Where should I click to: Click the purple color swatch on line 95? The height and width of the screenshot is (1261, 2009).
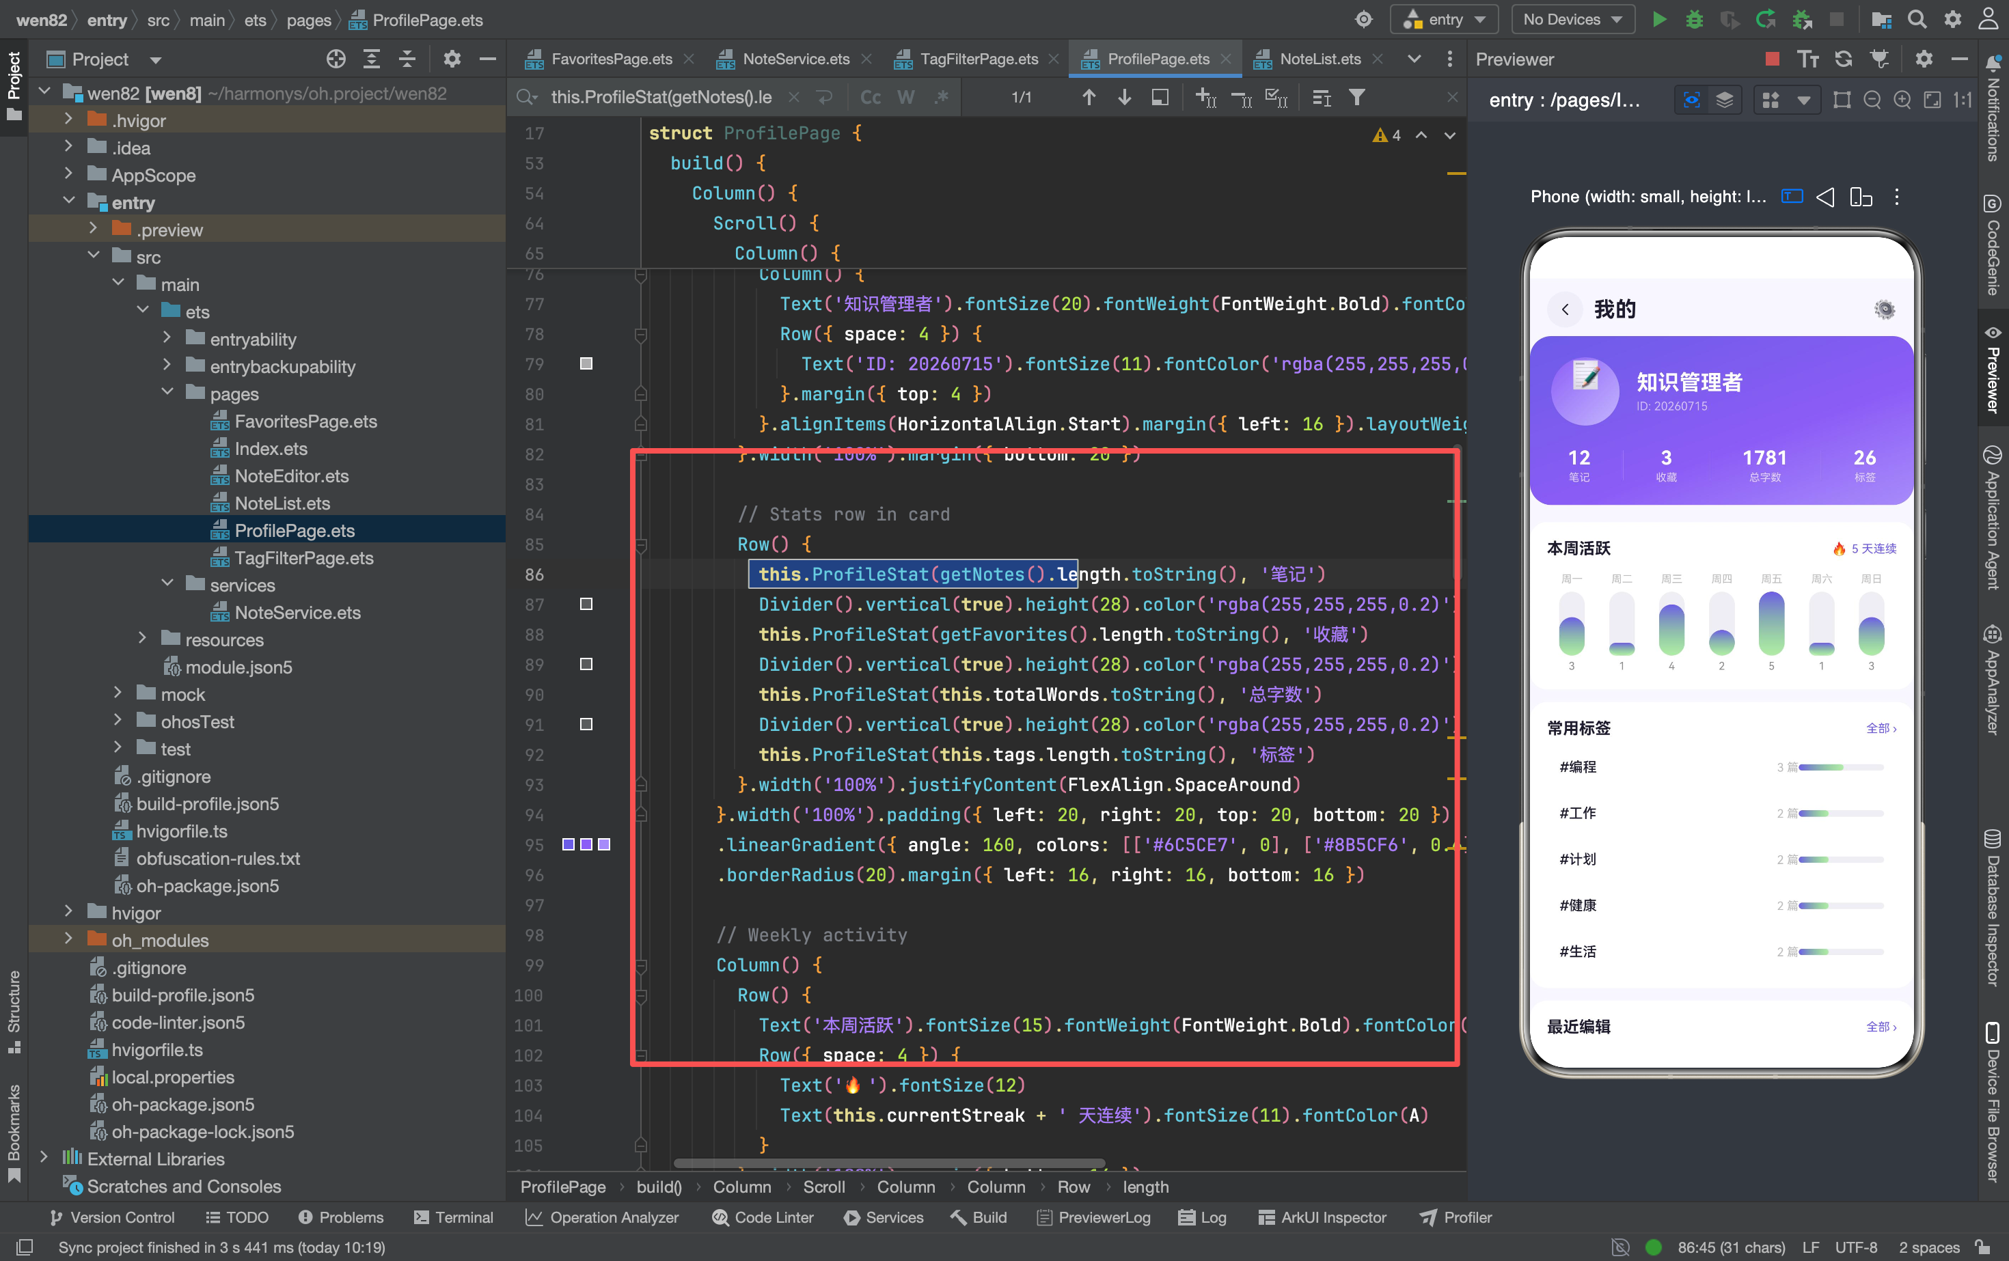pyautogui.click(x=586, y=844)
